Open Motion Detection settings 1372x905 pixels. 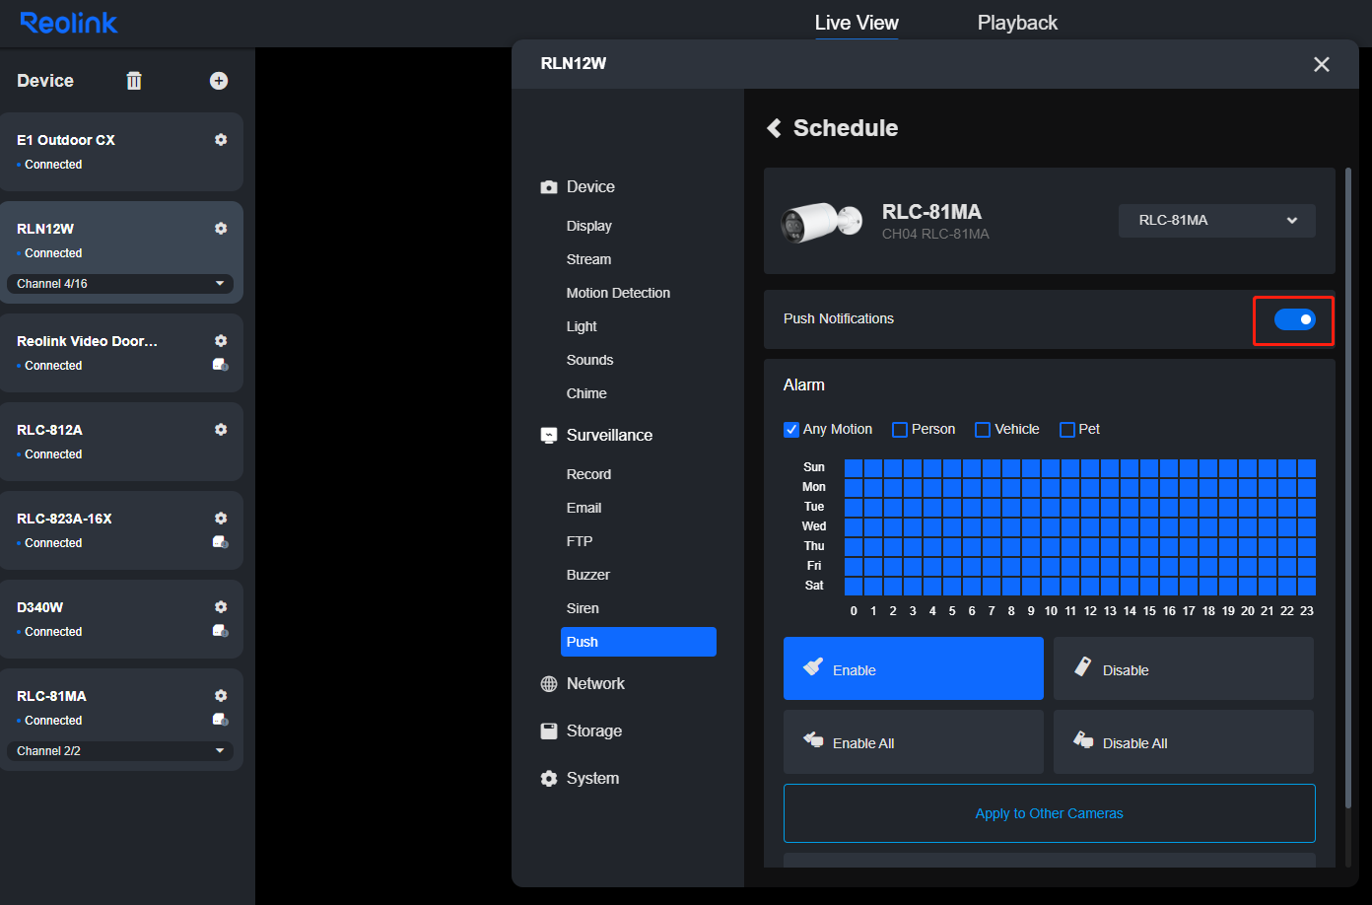pos(619,293)
